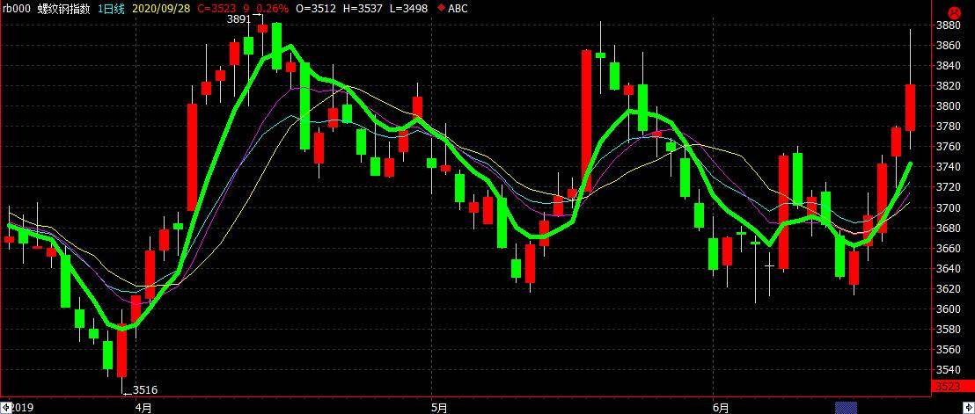975x414 pixels.
Task: Click the 3700 price axis label
Action: point(947,207)
